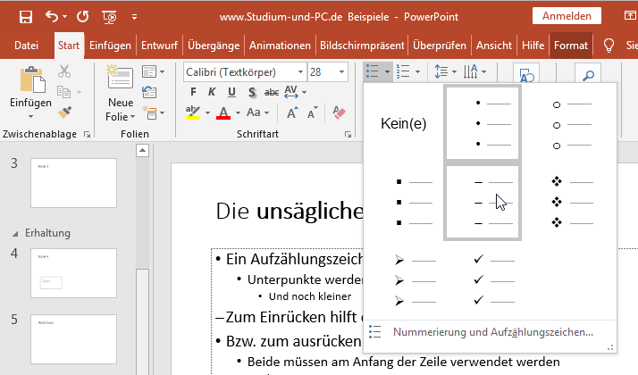Click the Anmelden button

coord(567,16)
